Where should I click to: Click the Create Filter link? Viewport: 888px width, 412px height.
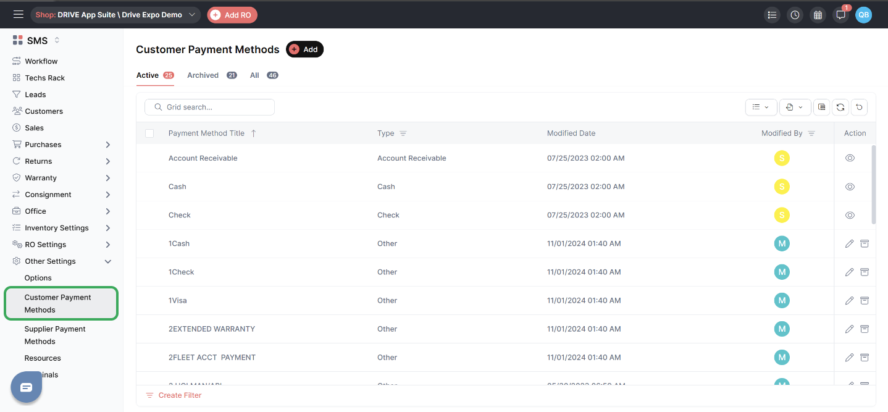174,395
